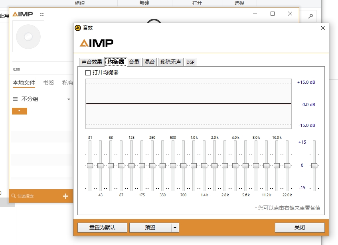The image size is (338, 245).
Task: Click the 700 Hz equalizer slider handle
Action: 183,166
